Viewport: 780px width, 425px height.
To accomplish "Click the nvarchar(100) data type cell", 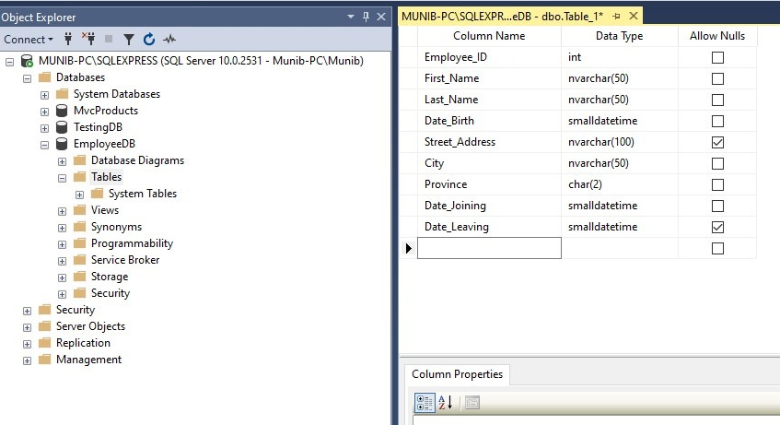I will pyautogui.click(x=620, y=142).
